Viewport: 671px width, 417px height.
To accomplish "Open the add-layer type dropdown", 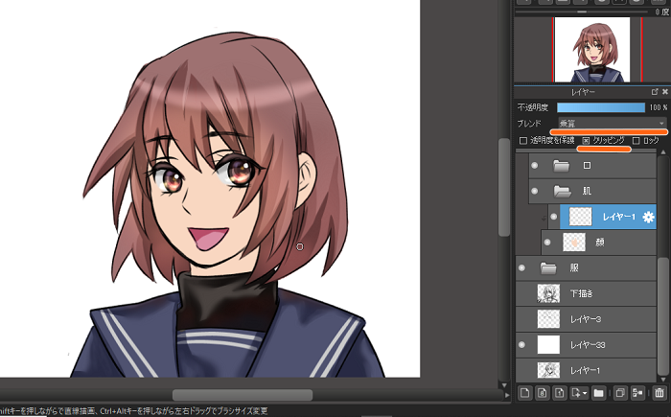I will coord(579,392).
